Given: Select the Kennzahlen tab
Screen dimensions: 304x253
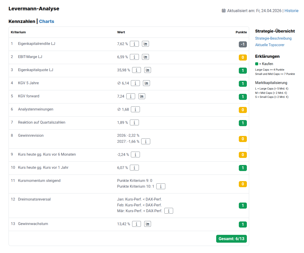Looking at the screenshot, I should click(22, 21).
